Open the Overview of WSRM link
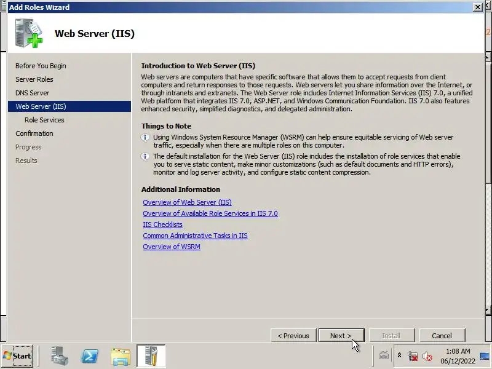The image size is (492, 369). (172, 247)
